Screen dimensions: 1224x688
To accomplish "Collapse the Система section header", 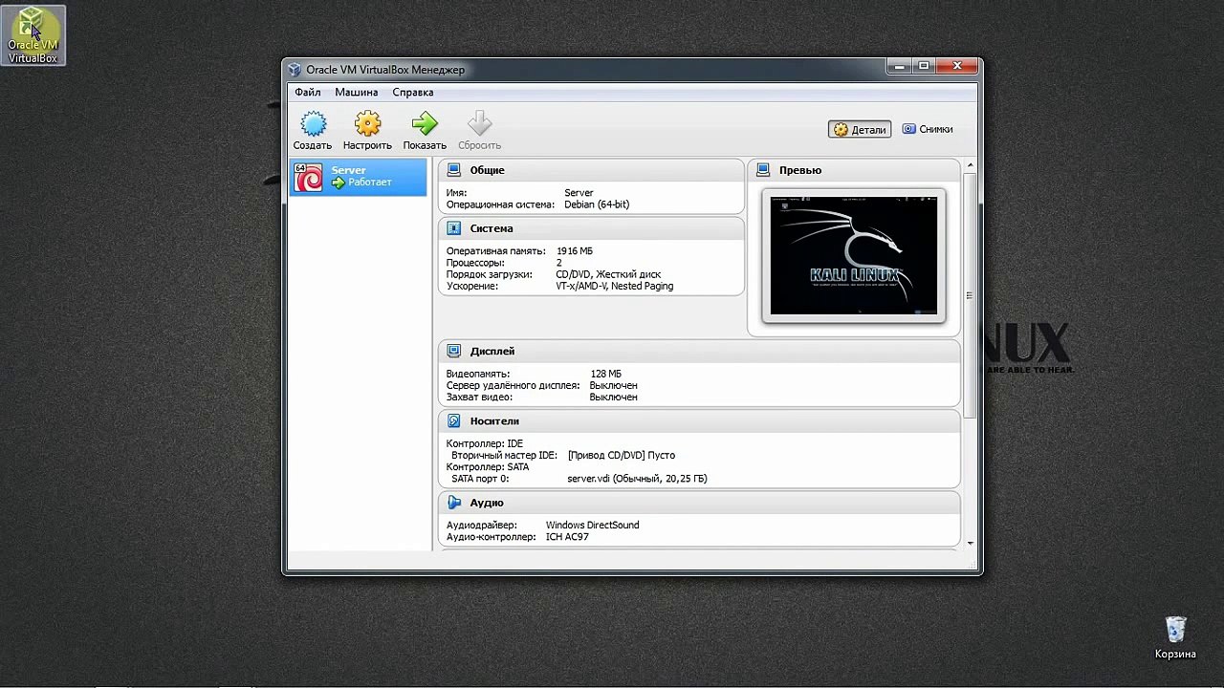I will pyautogui.click(x=591, y=228).
